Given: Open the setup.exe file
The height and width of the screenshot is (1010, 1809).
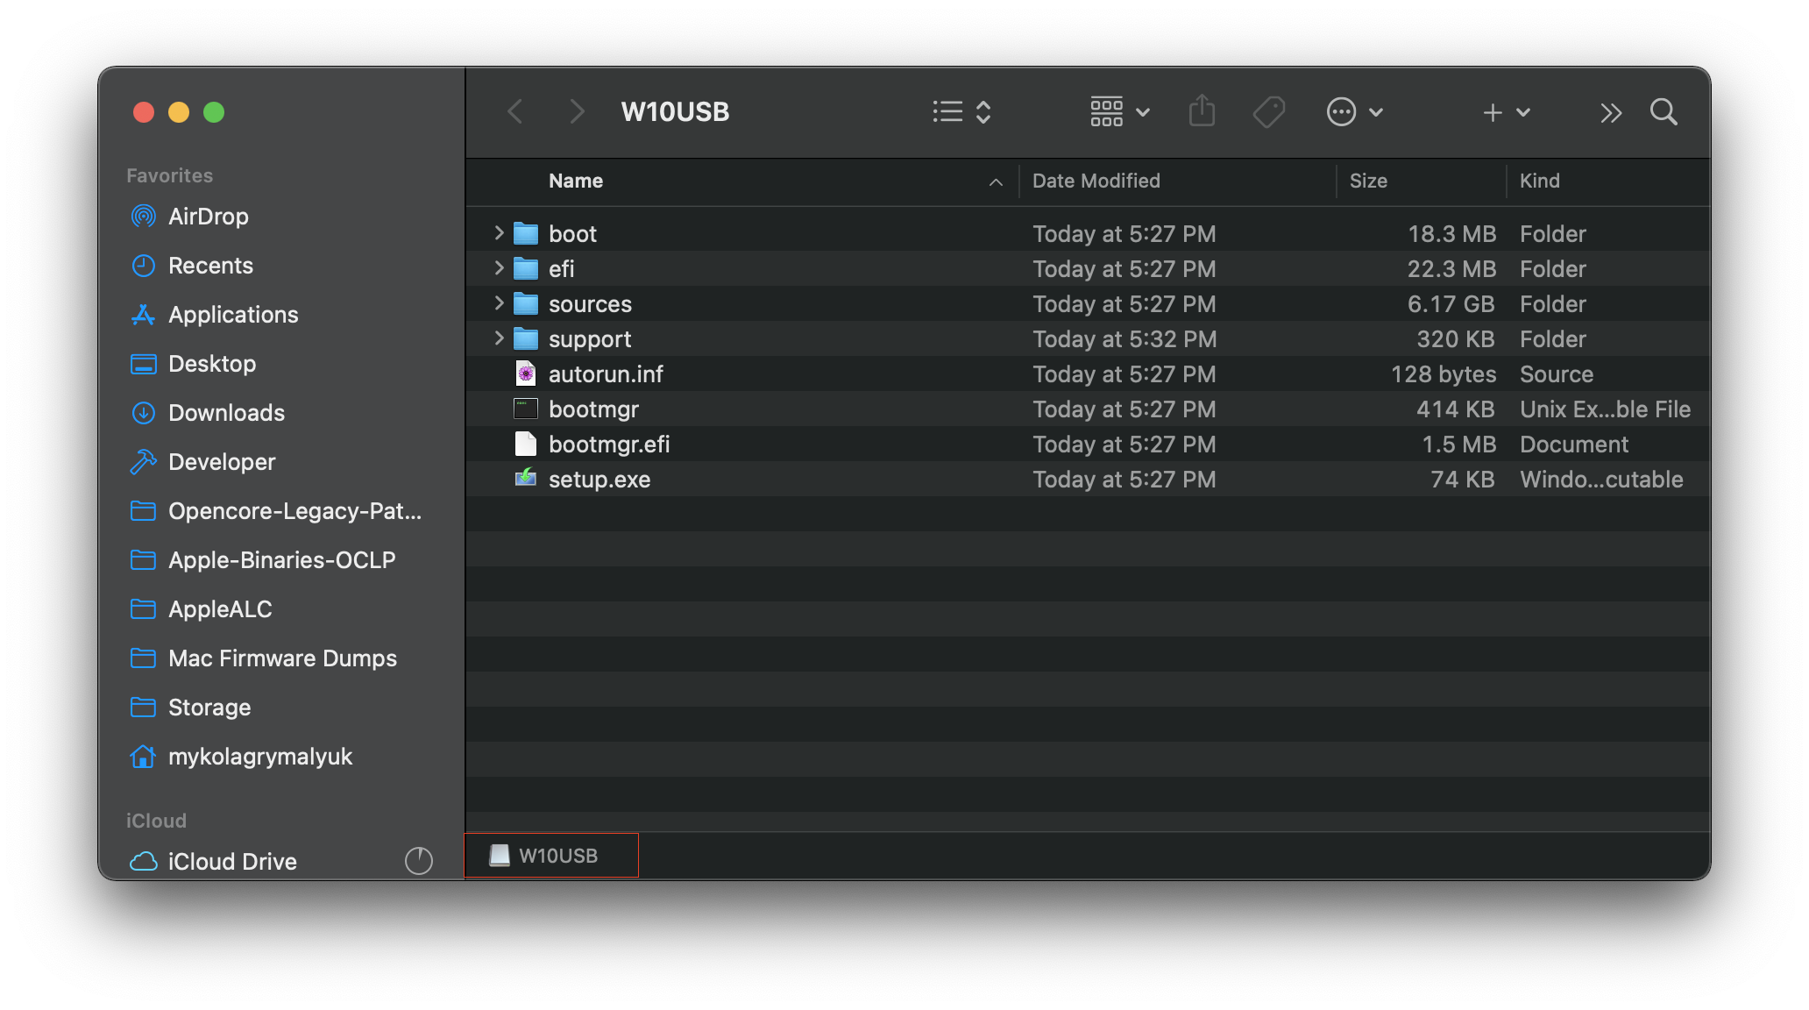Looking at the screenshot, I should point(601,479).
